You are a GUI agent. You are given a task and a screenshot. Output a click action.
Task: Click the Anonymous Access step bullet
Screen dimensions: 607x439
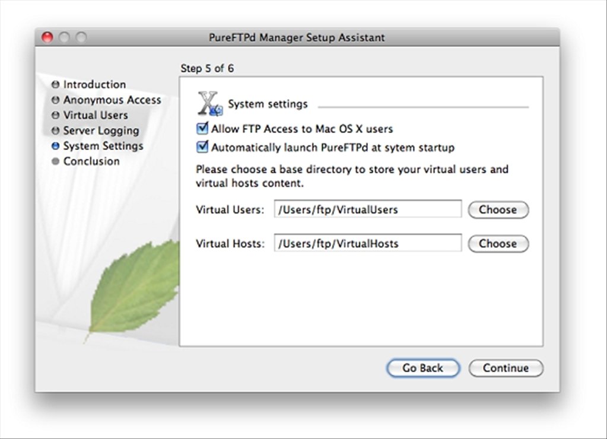(55, 100)
